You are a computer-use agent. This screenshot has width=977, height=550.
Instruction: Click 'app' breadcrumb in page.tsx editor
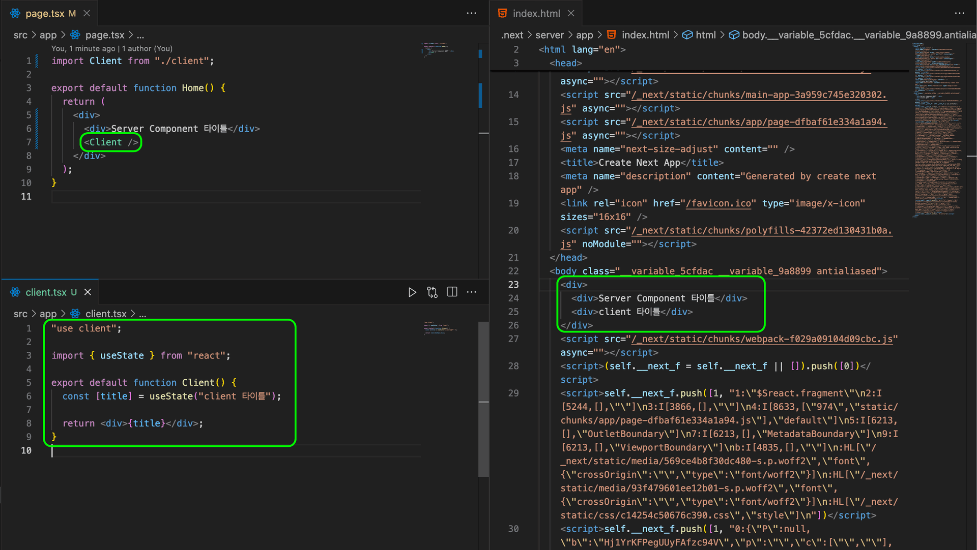[x=48, y=35]
